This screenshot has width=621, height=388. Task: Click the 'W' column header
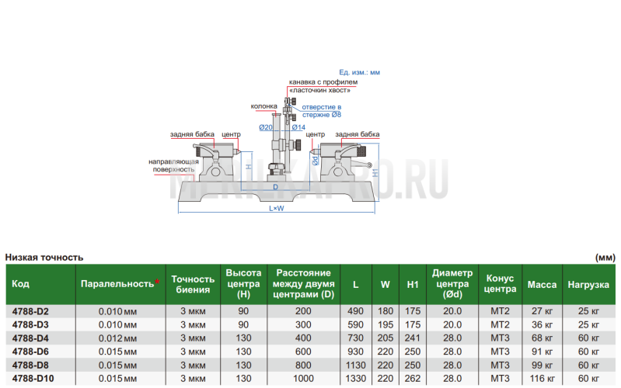[x=386, y=284]
